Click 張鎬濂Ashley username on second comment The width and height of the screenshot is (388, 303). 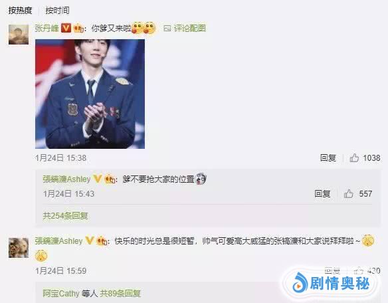(x=58, y=241)
